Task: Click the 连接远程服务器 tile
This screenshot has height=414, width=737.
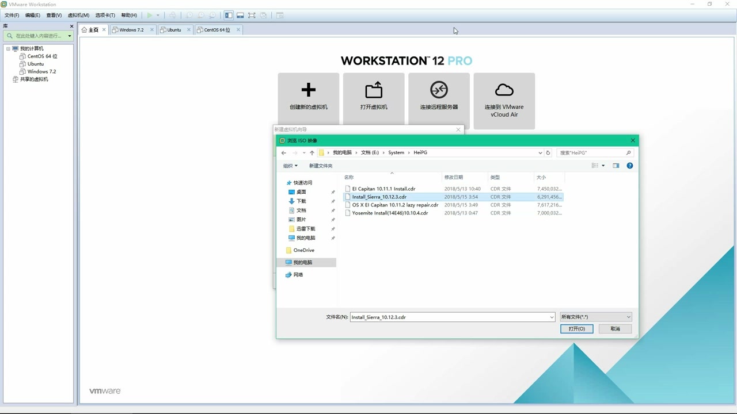Action: [439, 101]
